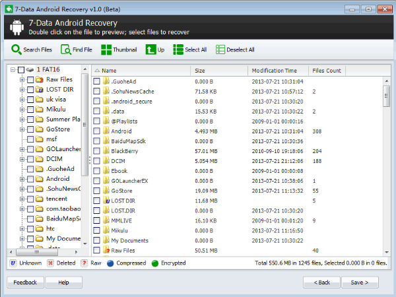Image resolution: width=396 pixels, height=297 pixels.
Task: Click the MMLIVE folder icon
Action: tap(106, 220)
